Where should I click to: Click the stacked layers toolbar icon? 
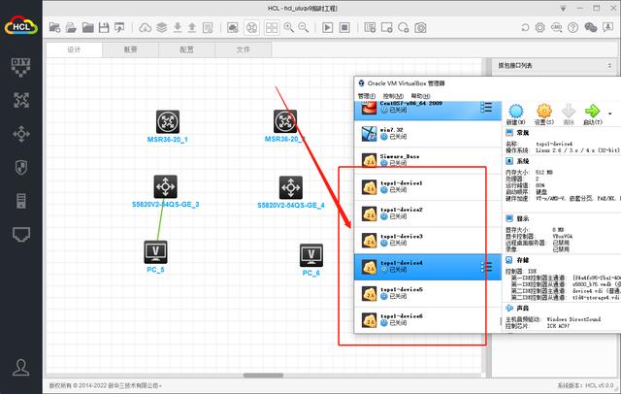point(162,27)
